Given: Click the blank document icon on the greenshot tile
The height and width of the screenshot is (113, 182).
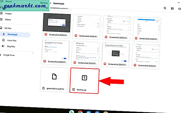Looking at the screenshot, I should pyautogui.click(x=54, y=76).
